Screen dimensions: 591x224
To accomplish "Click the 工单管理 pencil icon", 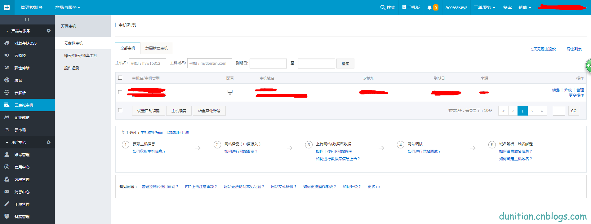I will tap(7, 204).
